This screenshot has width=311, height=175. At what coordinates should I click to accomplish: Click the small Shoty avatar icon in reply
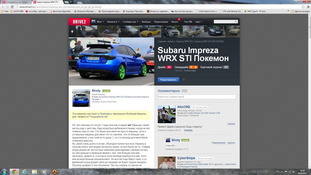click(x=168, y=140)
